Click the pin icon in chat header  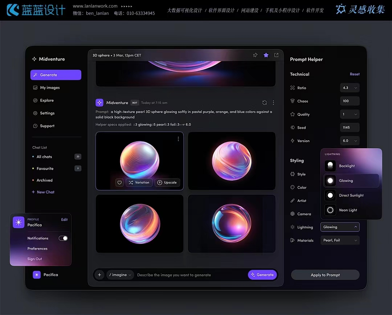tap(255, 55)
